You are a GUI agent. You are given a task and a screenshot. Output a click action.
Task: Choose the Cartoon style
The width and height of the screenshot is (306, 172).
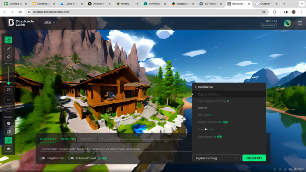(x=229, y=129)
